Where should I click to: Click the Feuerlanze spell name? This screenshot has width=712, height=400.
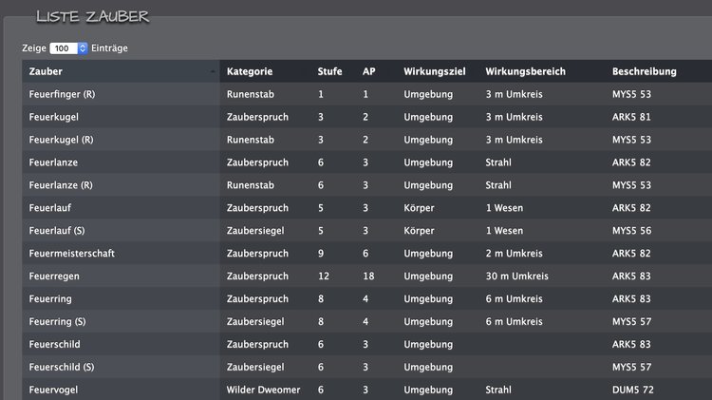(x=53, y=162)
